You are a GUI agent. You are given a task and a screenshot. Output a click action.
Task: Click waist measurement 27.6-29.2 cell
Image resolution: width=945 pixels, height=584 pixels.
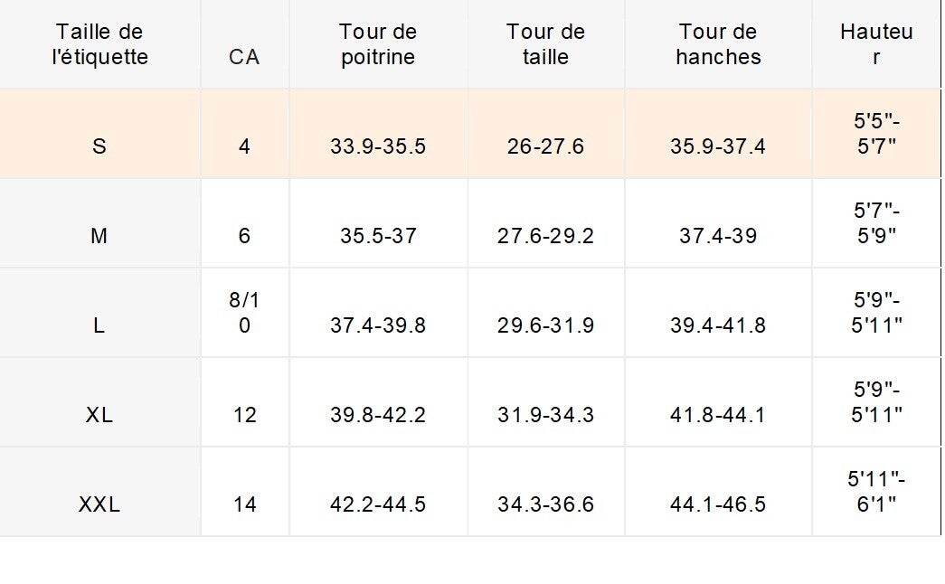545,236
